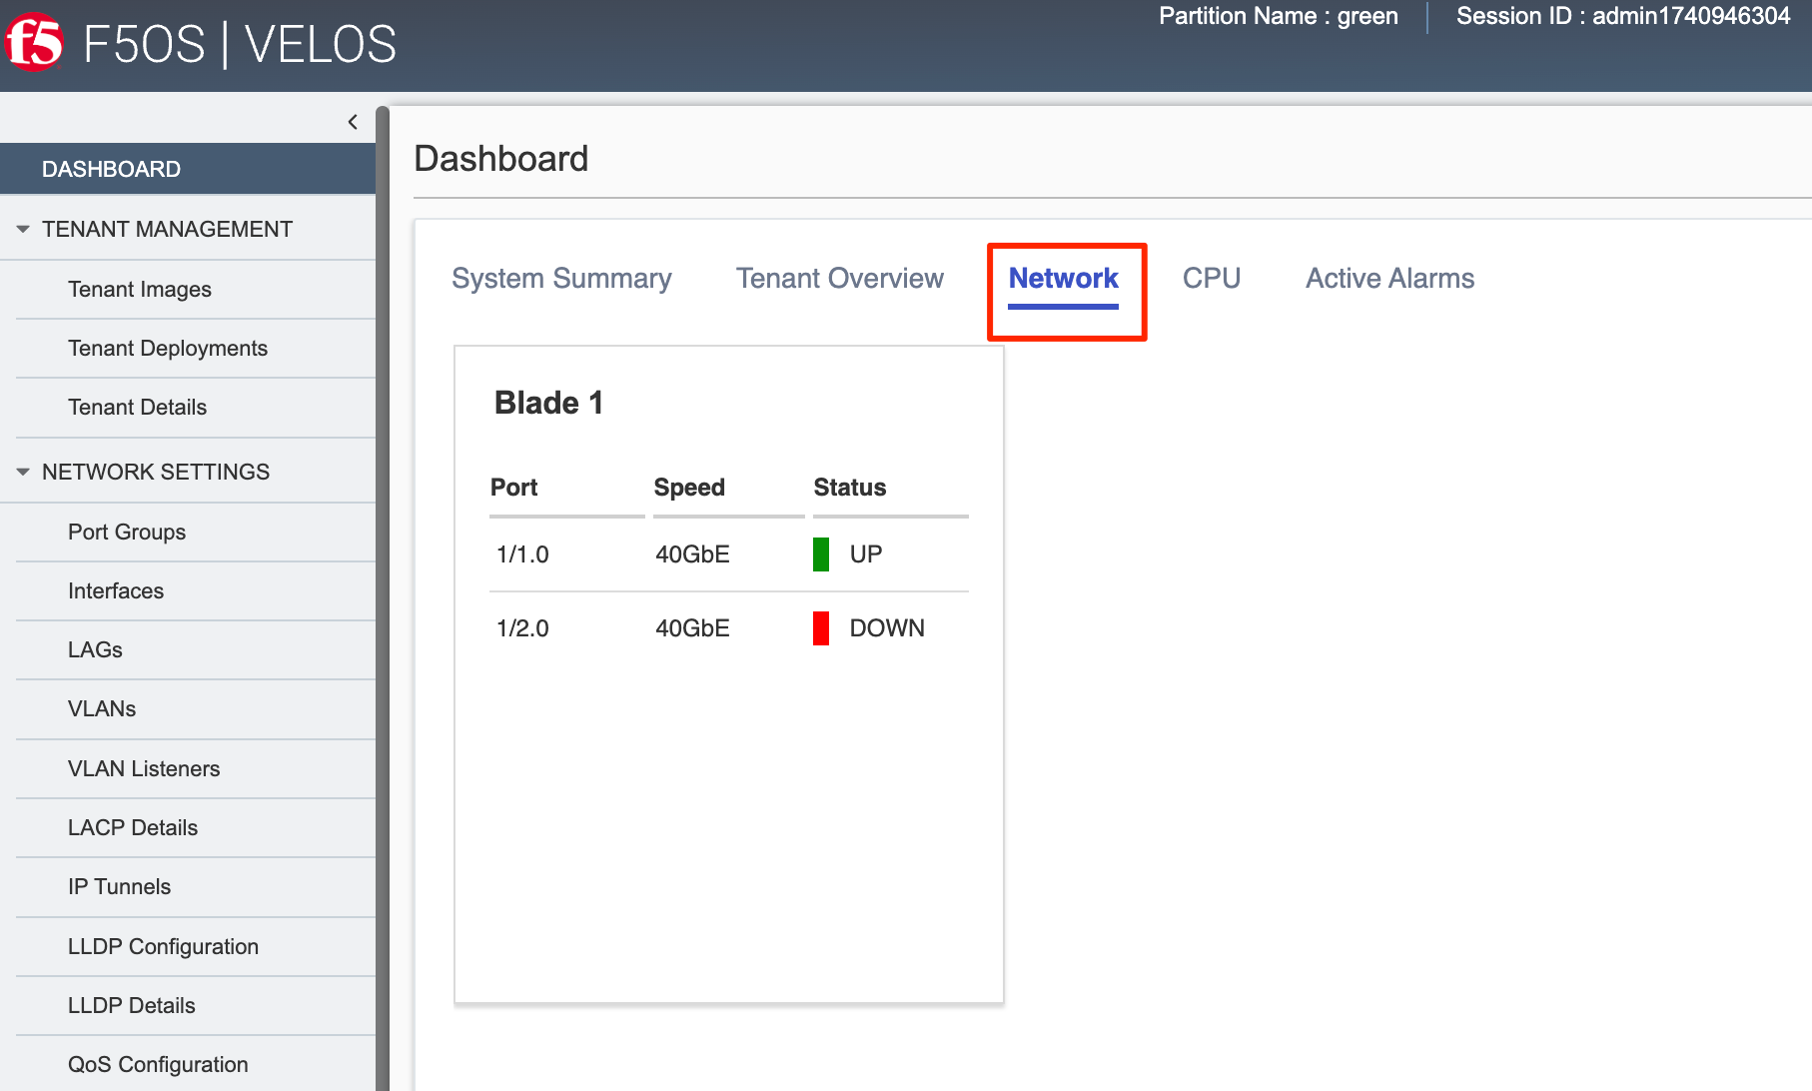Switch to the System Summary tab
The width and height of the screenshot is (1812, 1091).
coord(561,279)
